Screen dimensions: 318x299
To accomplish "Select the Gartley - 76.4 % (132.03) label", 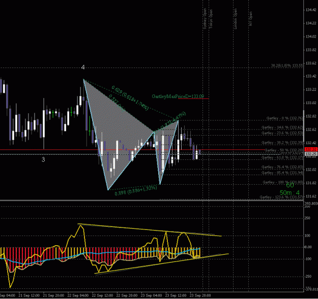I will pyautogui.click(x=282, y=167).
